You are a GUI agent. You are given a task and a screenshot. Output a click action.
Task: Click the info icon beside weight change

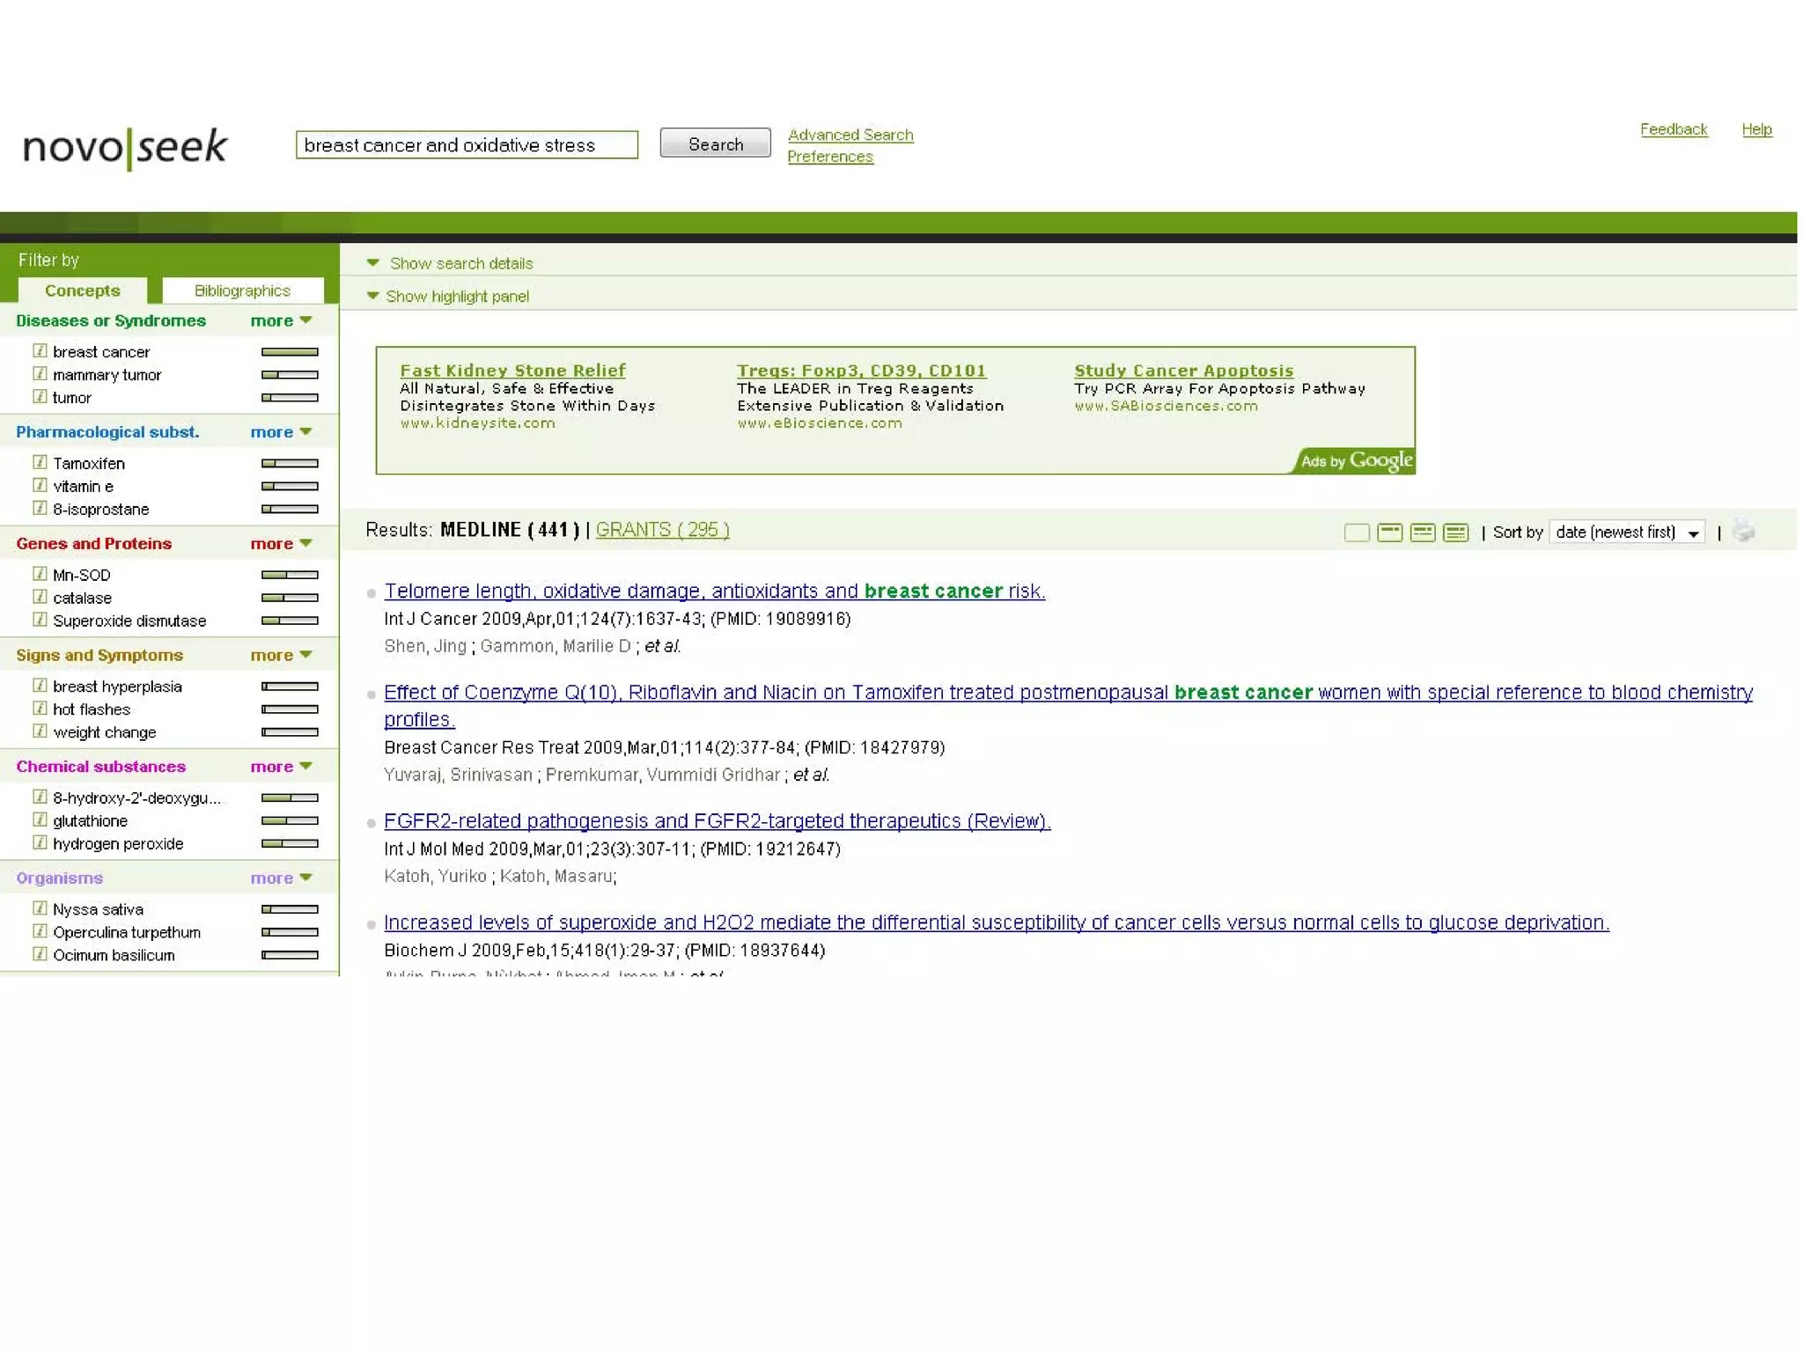[x=40, y=731]
